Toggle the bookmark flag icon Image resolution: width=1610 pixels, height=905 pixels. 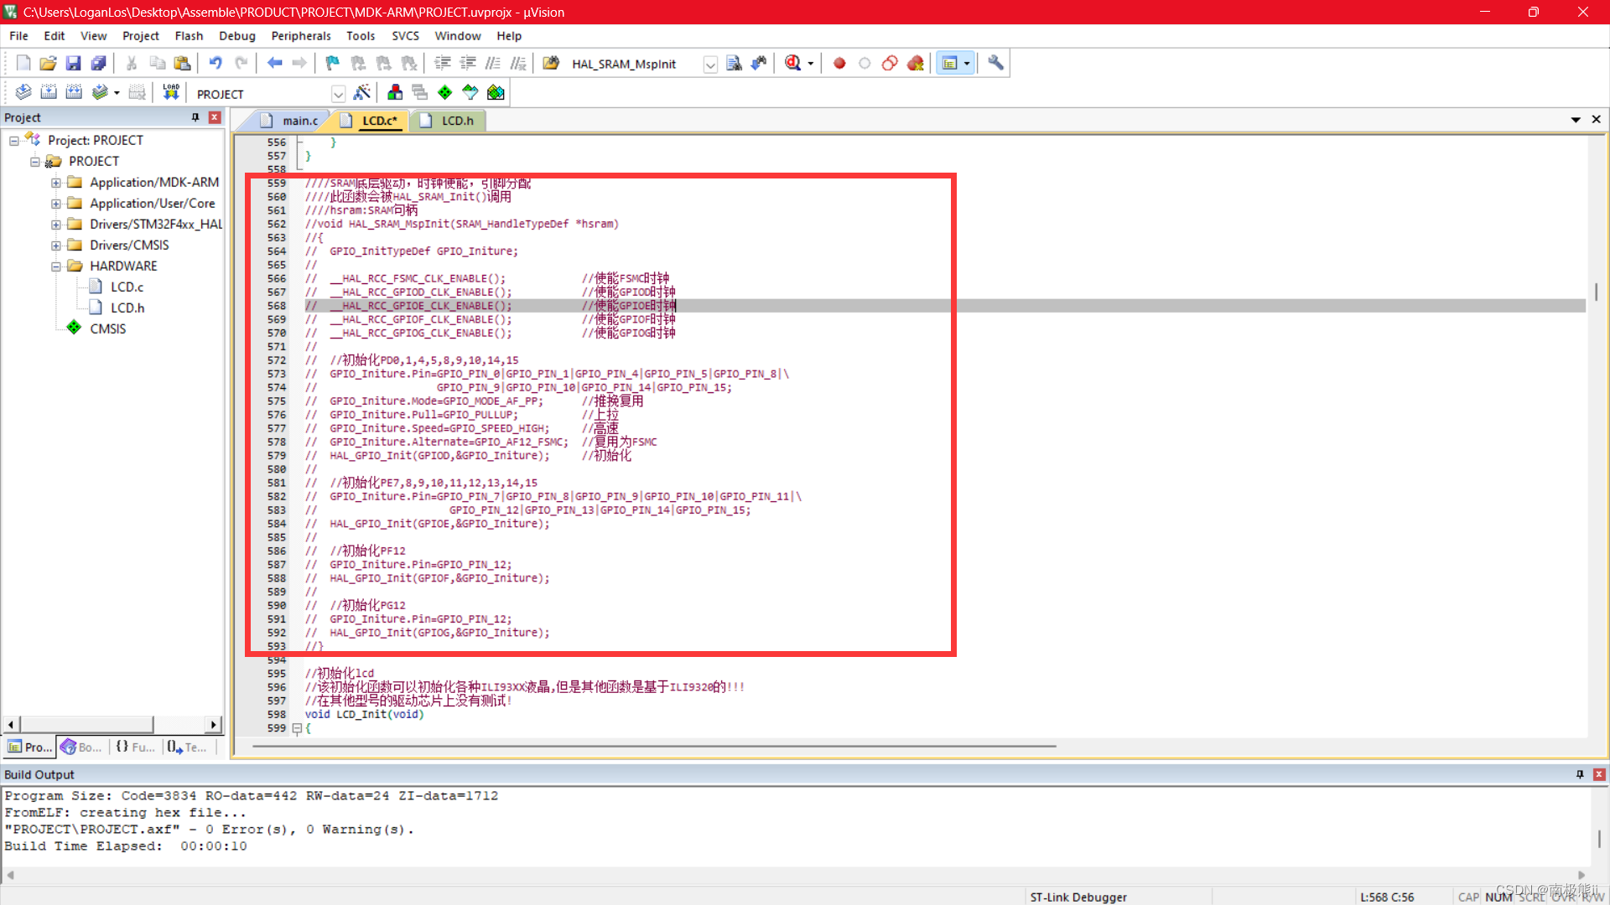pos(333,64)
